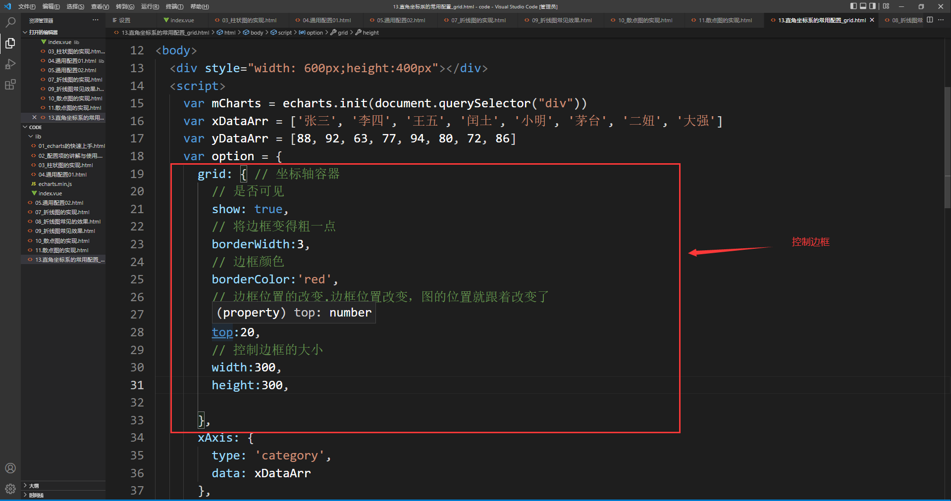This screenshot has height=501, width=951.
Task: Open the 帮助(H) menu
Action: 200,6
